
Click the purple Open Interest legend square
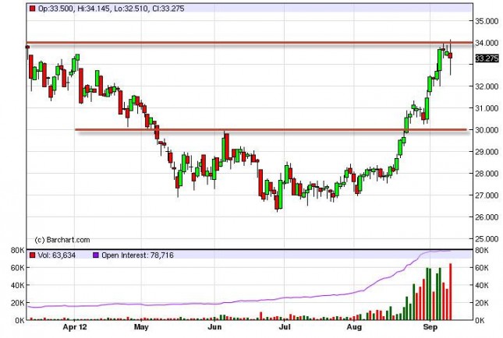(96, 255)
